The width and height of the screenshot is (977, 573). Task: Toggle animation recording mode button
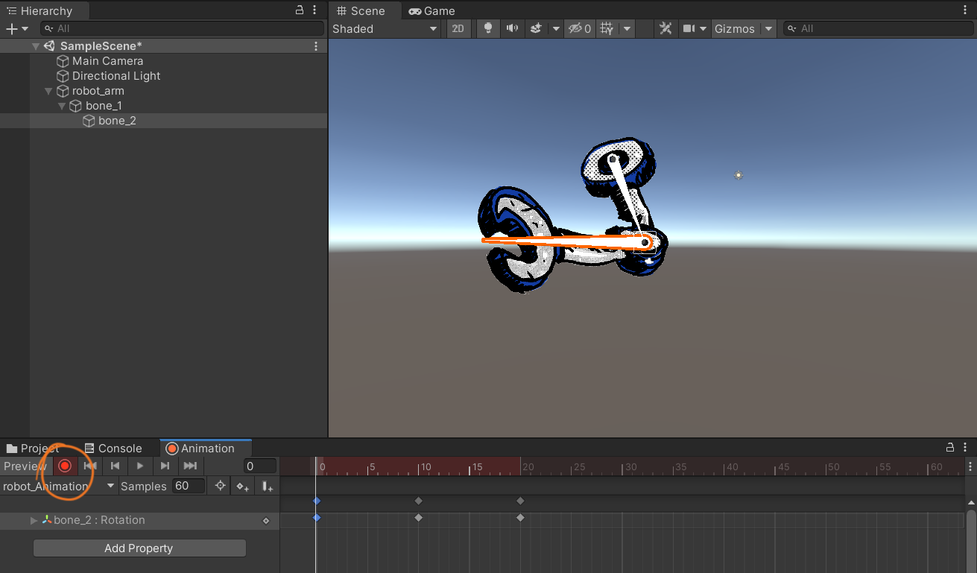(65, 466)
